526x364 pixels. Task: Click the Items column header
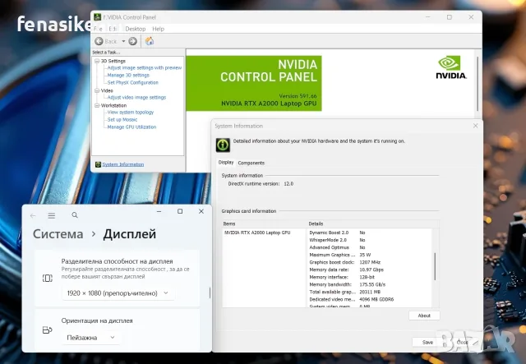click(264, 223)
